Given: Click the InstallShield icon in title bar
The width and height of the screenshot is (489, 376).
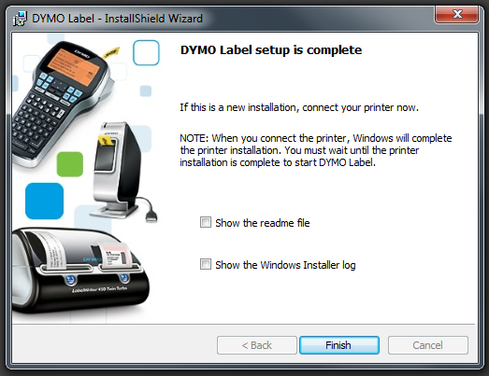Looking at the screenshot, I should coord(20,19).
